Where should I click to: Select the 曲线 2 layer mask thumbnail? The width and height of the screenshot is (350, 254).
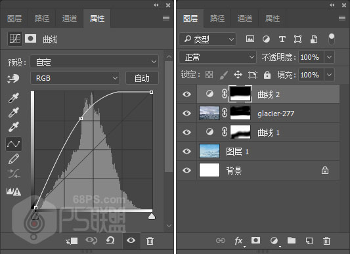[240, 94]
